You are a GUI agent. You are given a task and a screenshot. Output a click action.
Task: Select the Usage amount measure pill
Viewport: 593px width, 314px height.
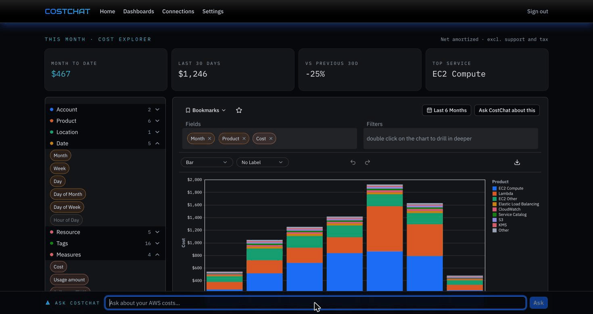[69, 279]
